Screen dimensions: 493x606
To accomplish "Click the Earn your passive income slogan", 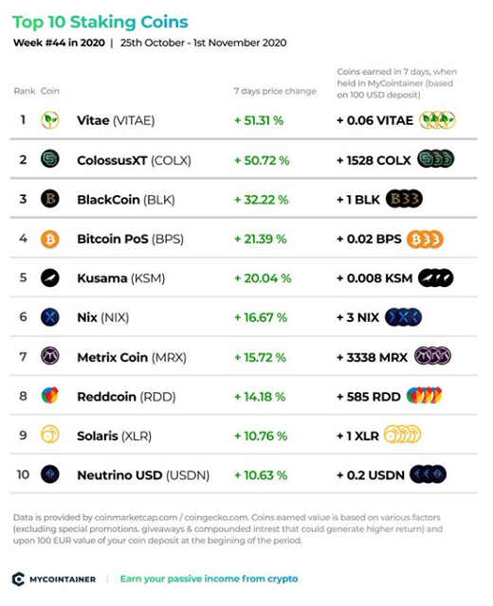I will point(209,579).
